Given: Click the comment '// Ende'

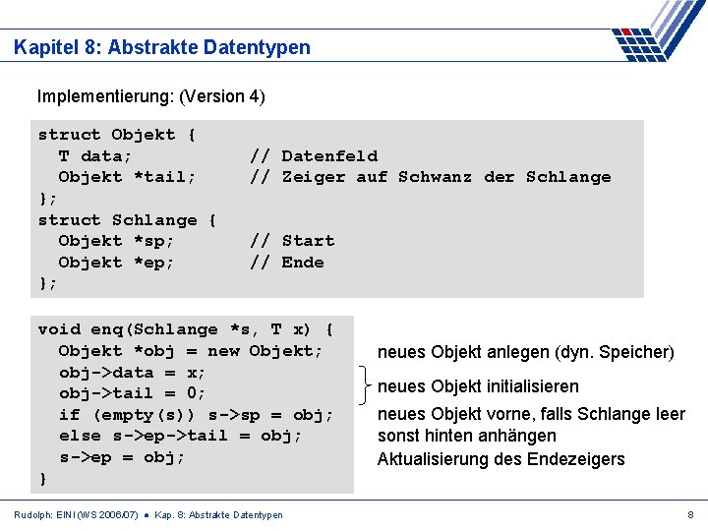Looking at the screenshot, I should (287, 263).
